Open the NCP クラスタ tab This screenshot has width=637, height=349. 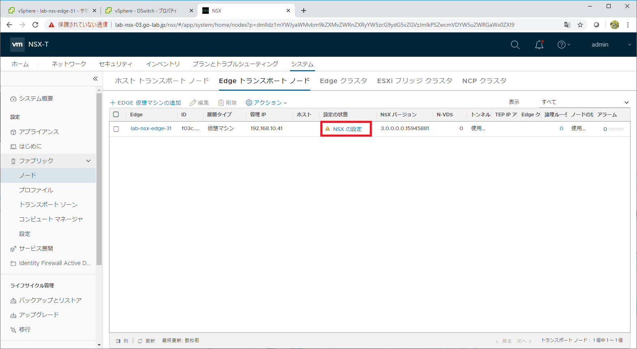tap(485, 81)
